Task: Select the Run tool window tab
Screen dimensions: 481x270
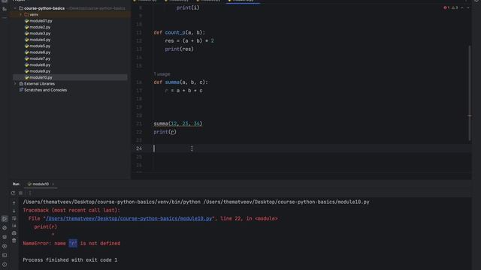Action: point(16,184)
